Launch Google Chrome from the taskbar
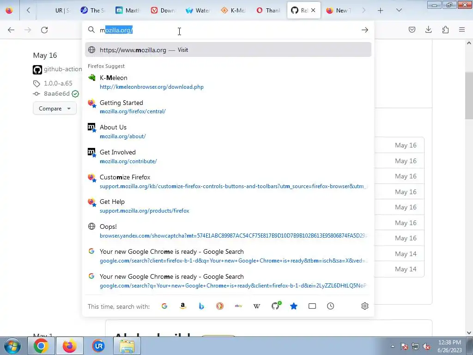 [41, 346]
